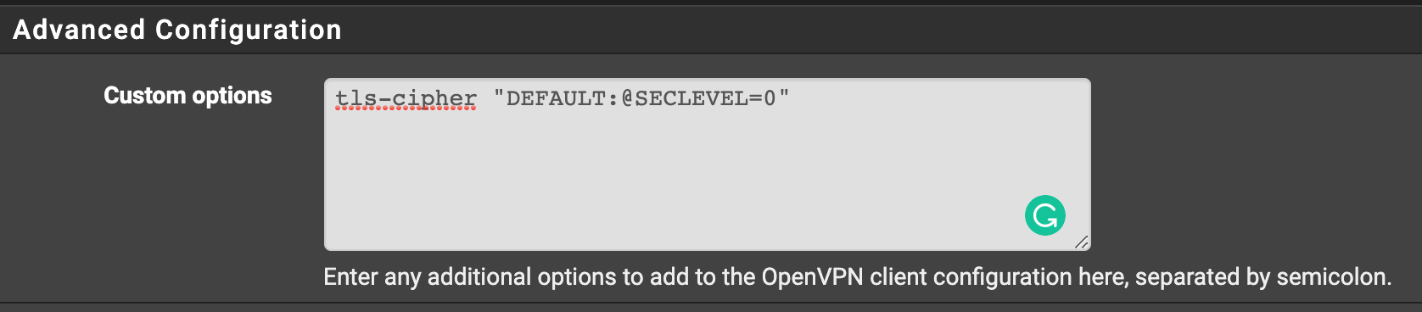Place cursor between tls-cipher and the quoted string
This screenshot has height=312, width=1422.
485,98
